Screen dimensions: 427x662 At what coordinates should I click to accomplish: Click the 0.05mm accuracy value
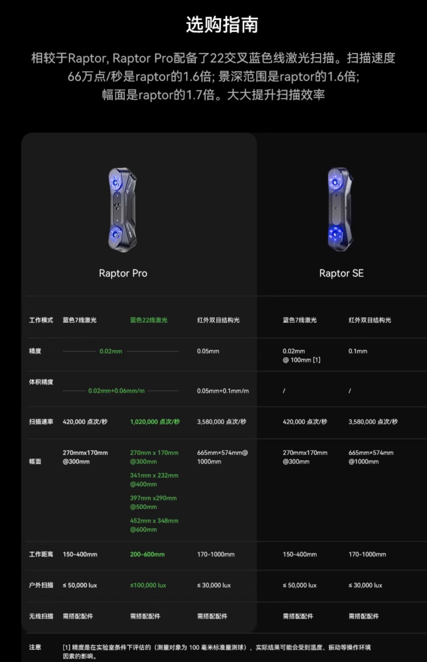point(208,351)
